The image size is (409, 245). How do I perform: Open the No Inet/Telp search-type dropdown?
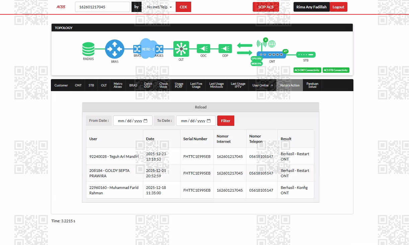[x=159, y=7]
